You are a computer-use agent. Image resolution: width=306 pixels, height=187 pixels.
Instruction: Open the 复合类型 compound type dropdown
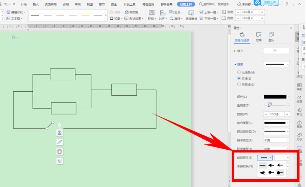coord(276,123)
